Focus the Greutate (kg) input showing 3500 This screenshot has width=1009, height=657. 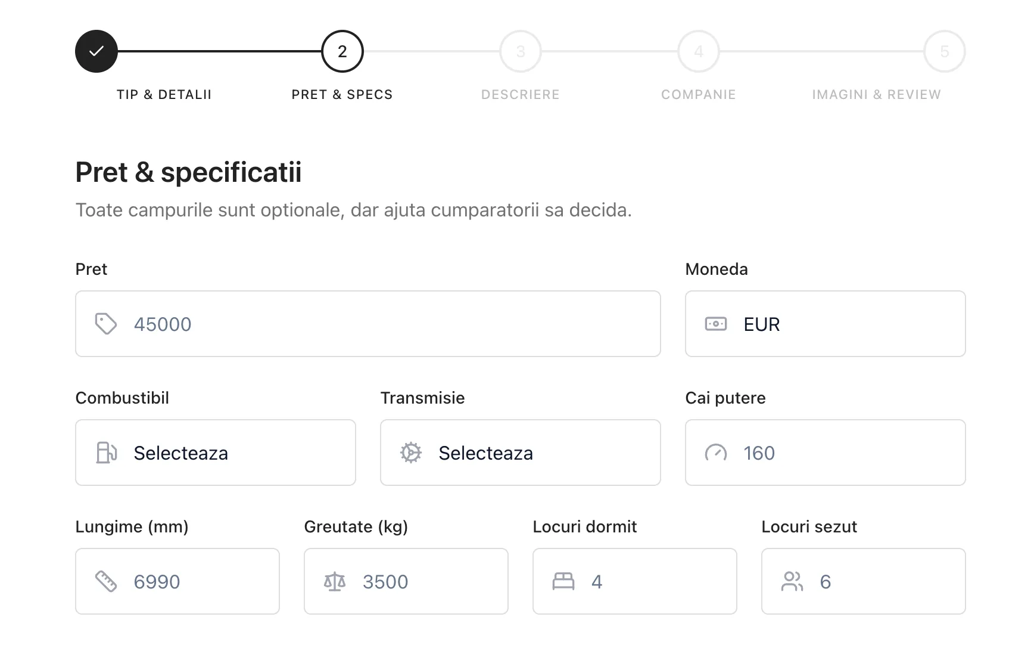406,581
